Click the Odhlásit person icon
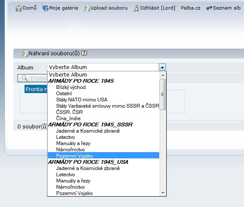244x207 pixels. pos(136,8)
